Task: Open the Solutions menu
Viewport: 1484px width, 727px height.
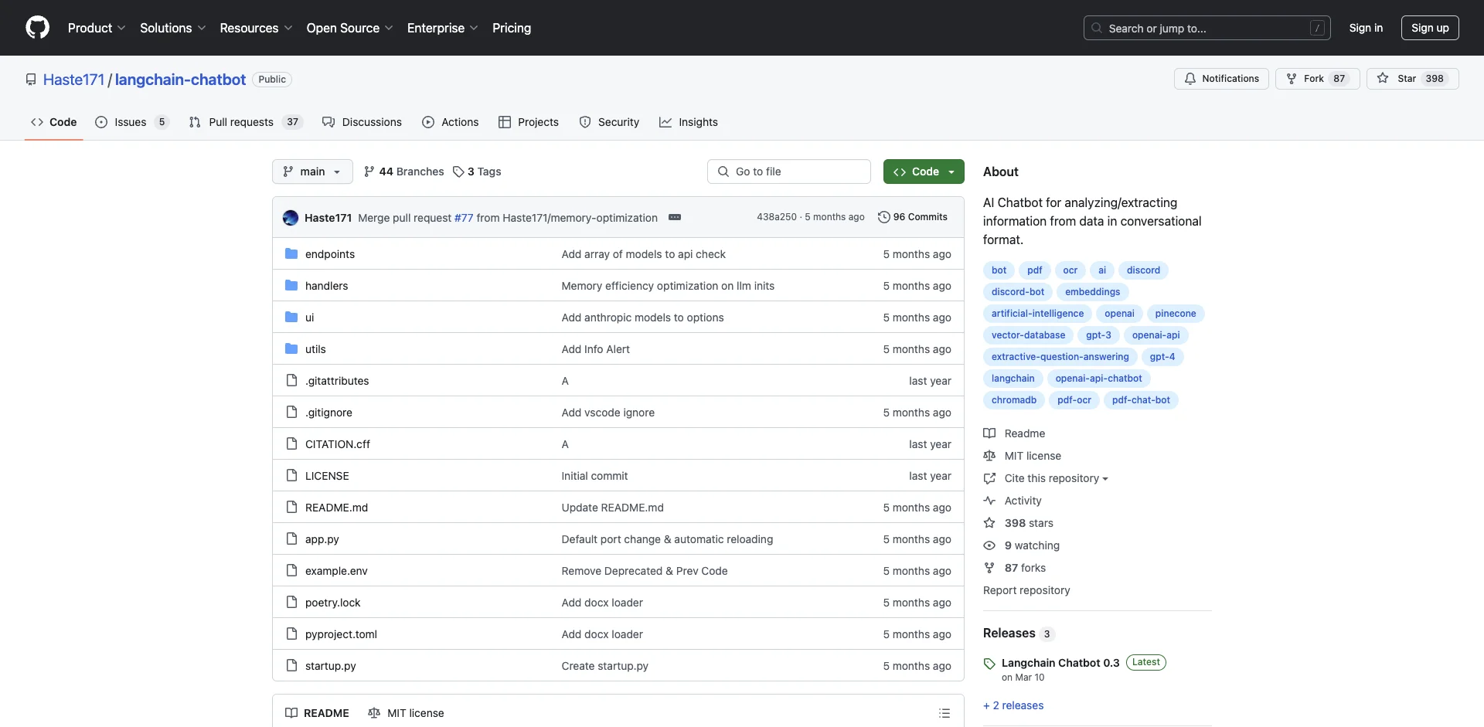Action: point(172,28)
